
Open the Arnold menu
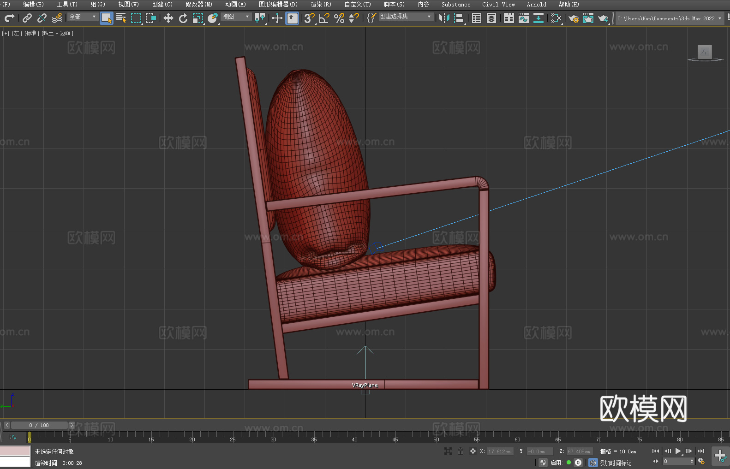point(537,4)
